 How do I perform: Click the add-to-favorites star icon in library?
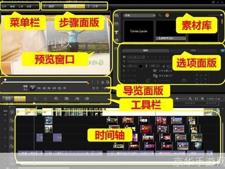(x=160, y=15)
